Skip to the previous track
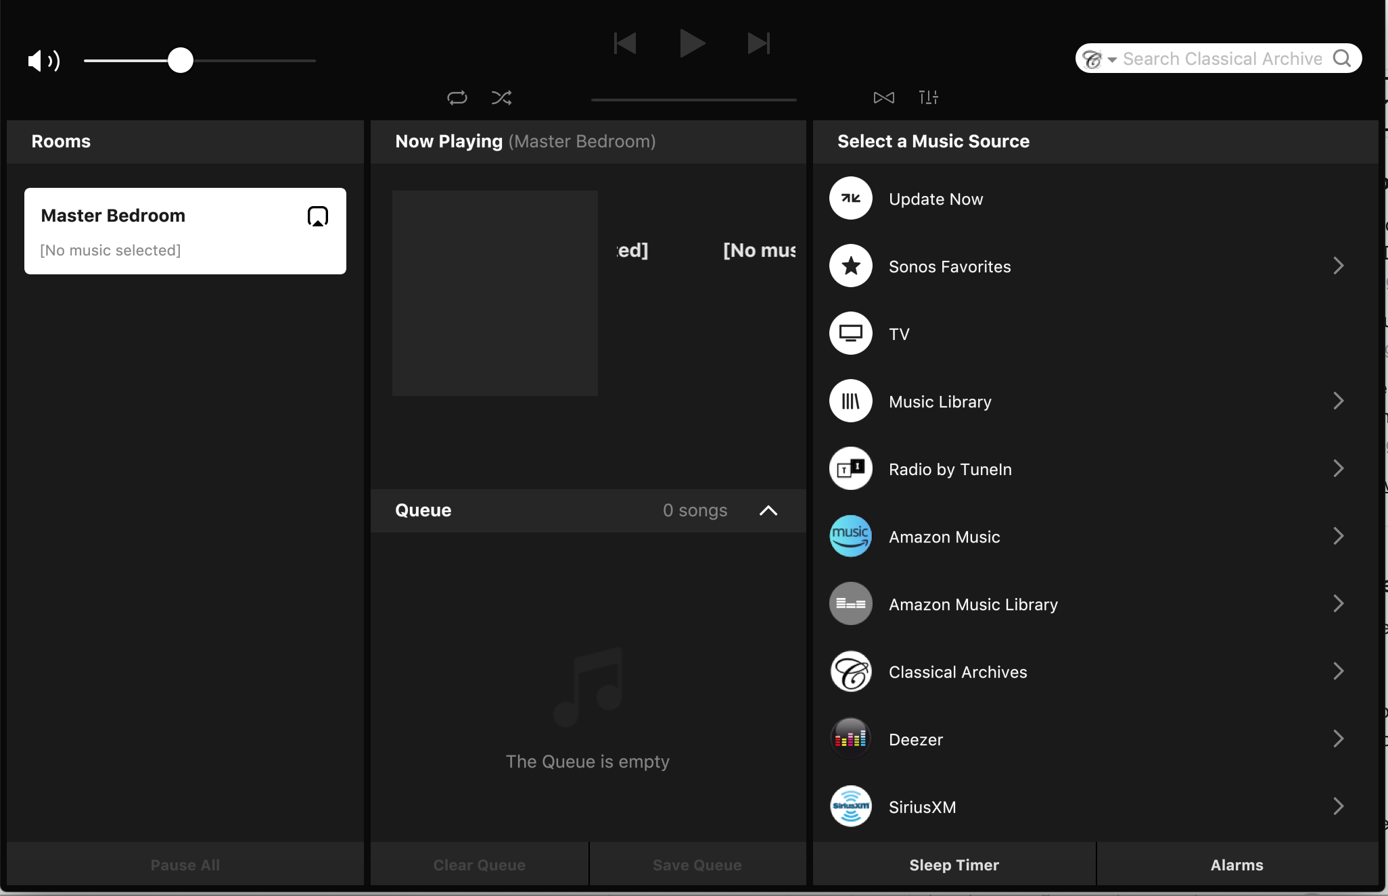 pyautogui.click(x=625, y=43)
